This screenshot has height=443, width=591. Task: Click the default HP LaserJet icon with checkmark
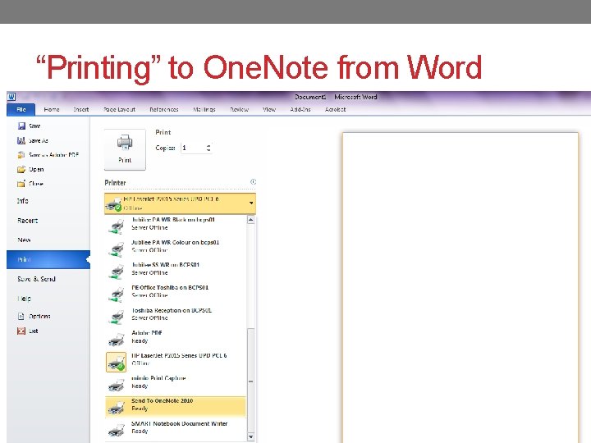coord(116,363)
